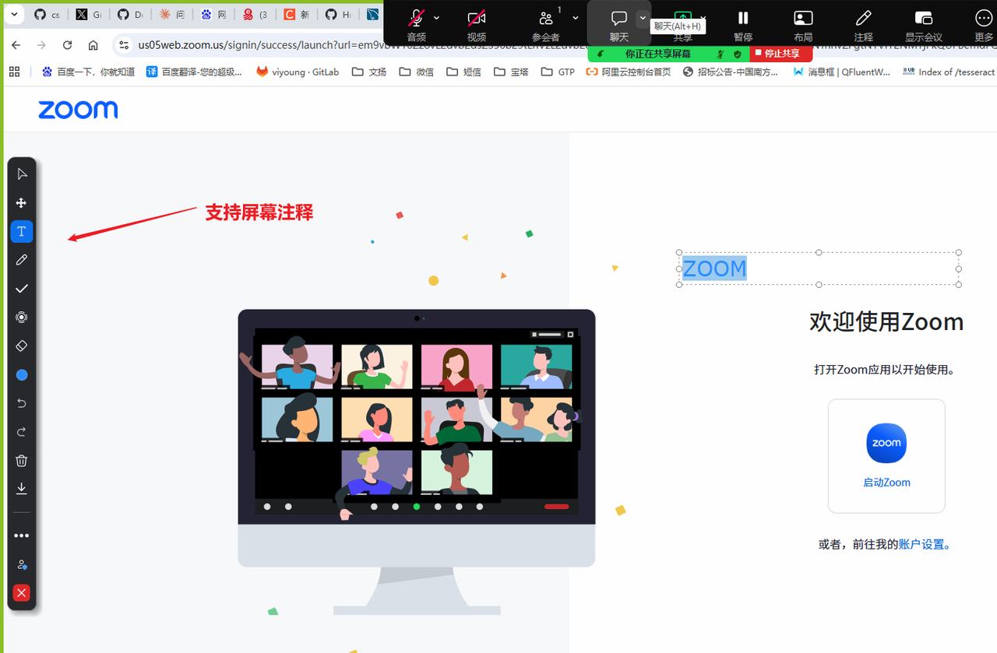Viewport: 997px width, 653px height.
Task: Open the 文扬 bookmark folder
Action: 369,72
